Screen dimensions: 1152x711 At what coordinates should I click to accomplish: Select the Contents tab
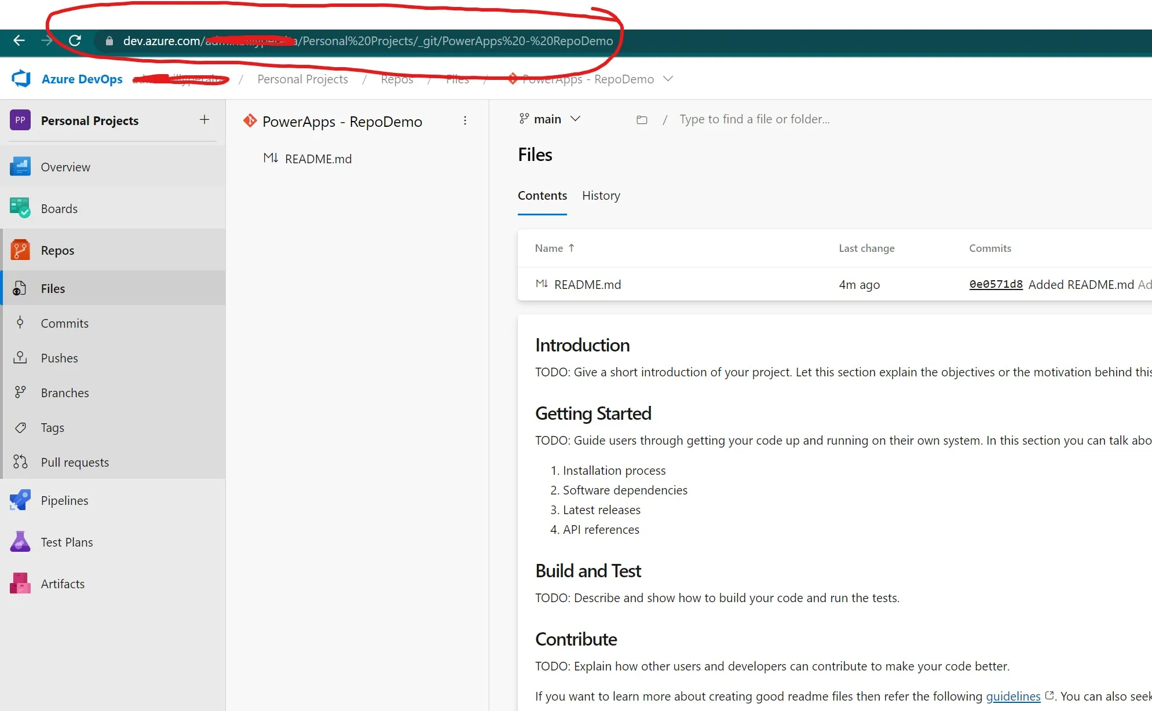[542, 196]
